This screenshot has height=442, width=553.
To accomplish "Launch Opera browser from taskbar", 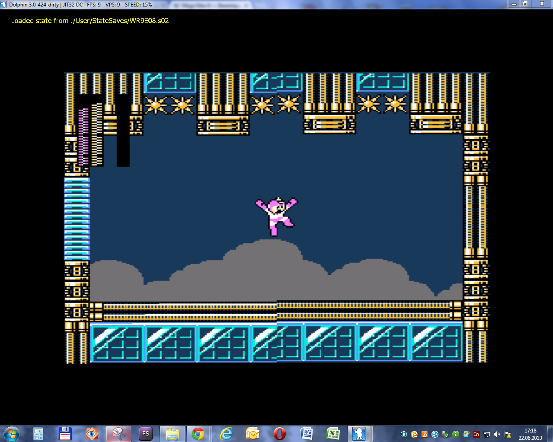I will tap(280, 434).
